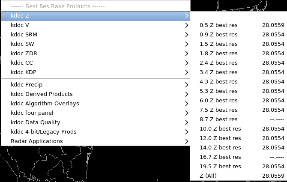
Task: Open the kddc V submenu
Action: (x=96, y=25)
